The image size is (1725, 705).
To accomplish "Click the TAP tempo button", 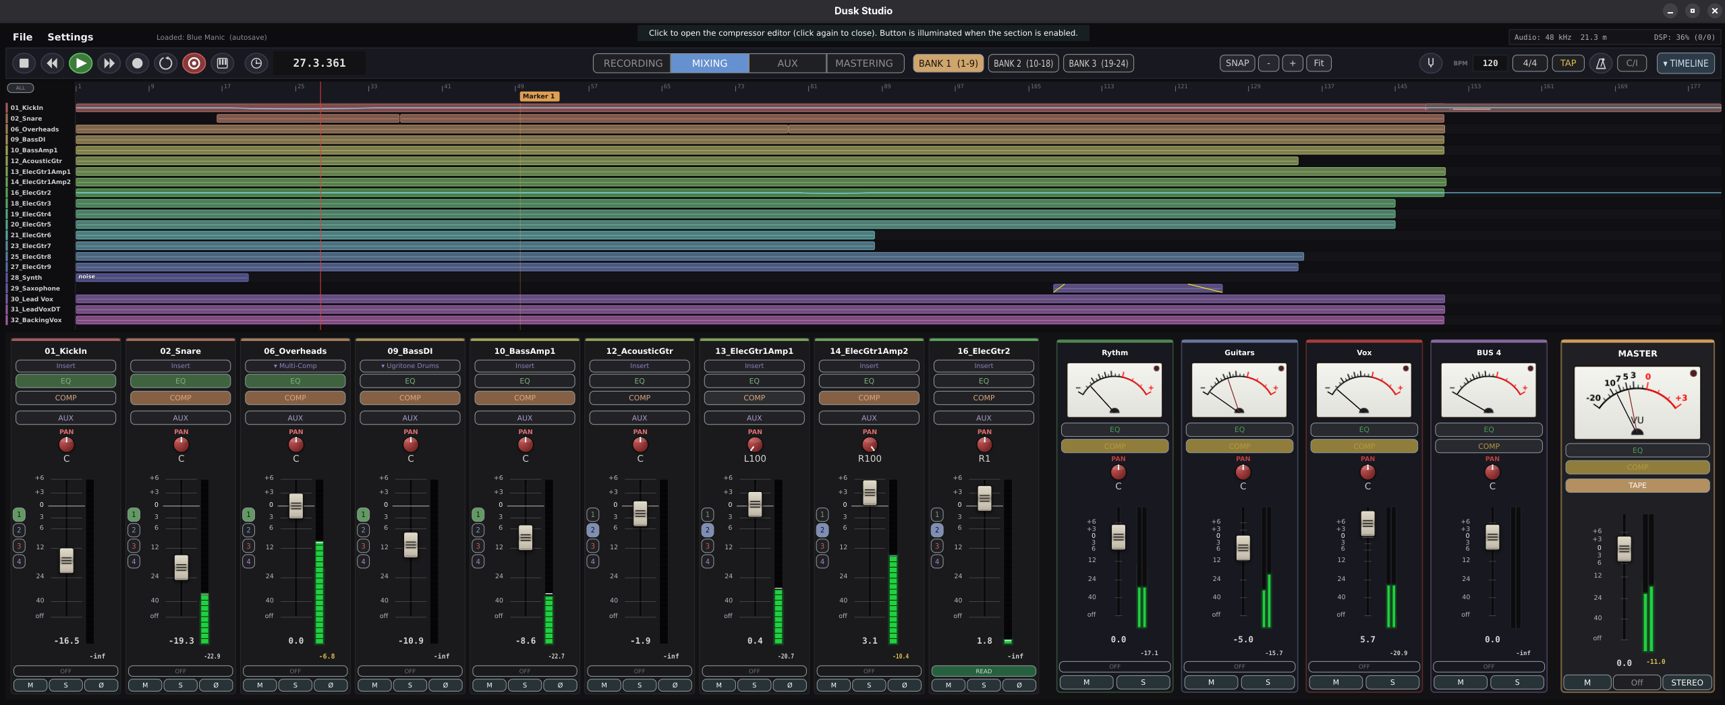I will 1568,63.
